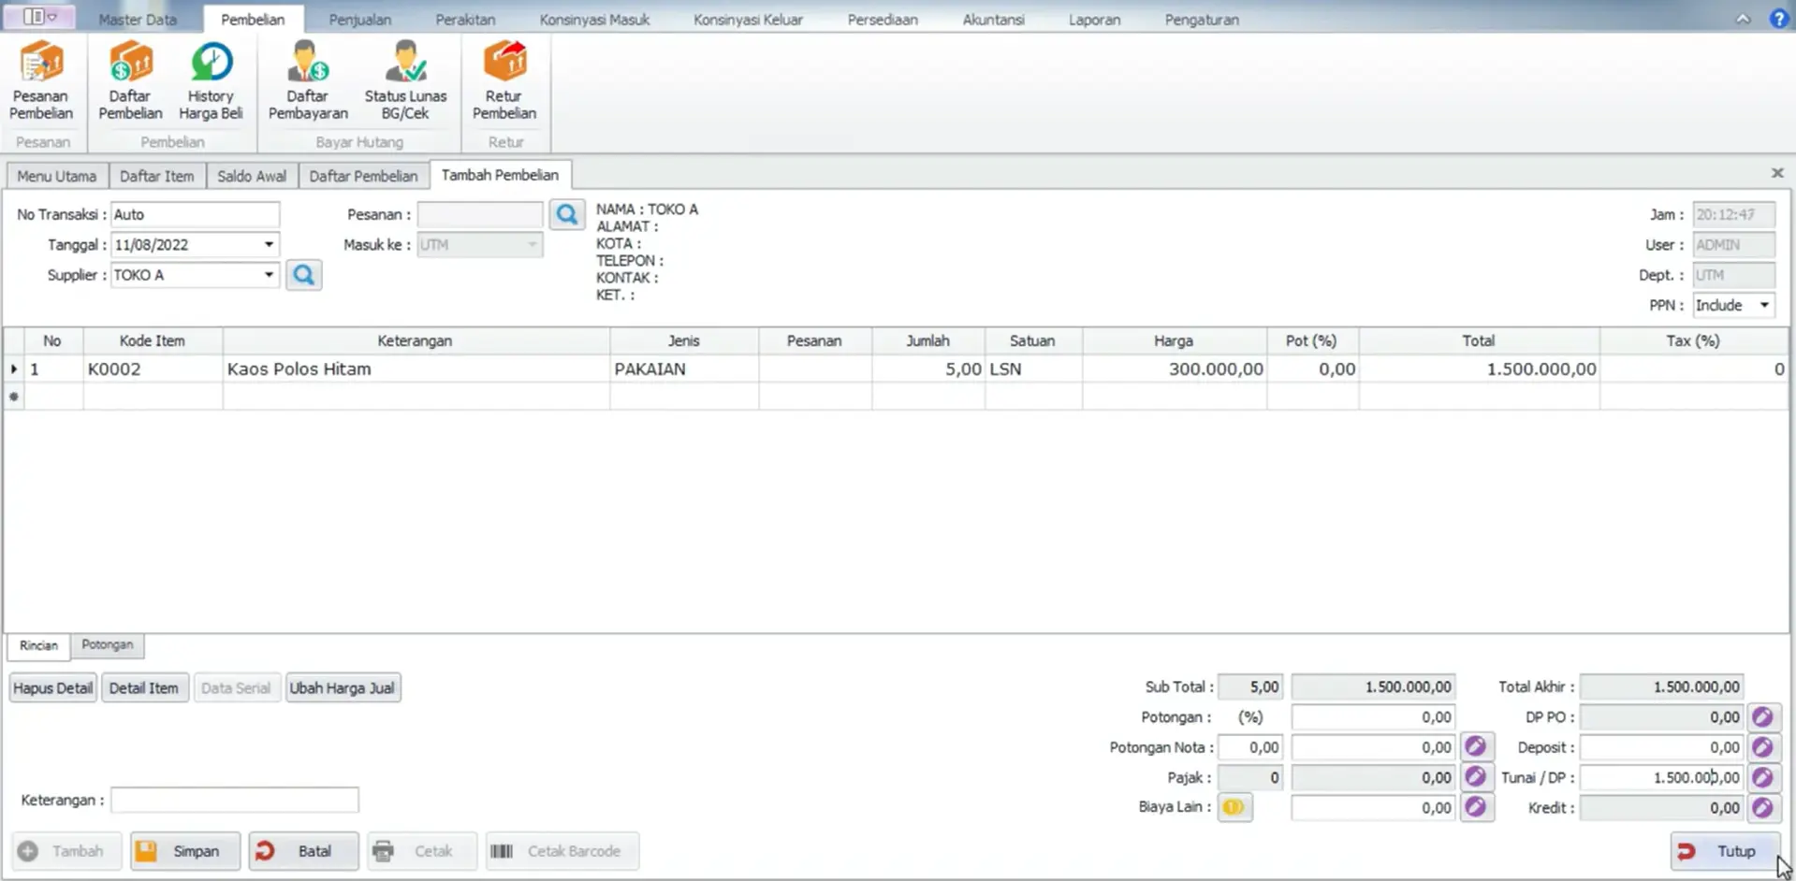Click the Hapus Detail button

click(x=53, y=688)
